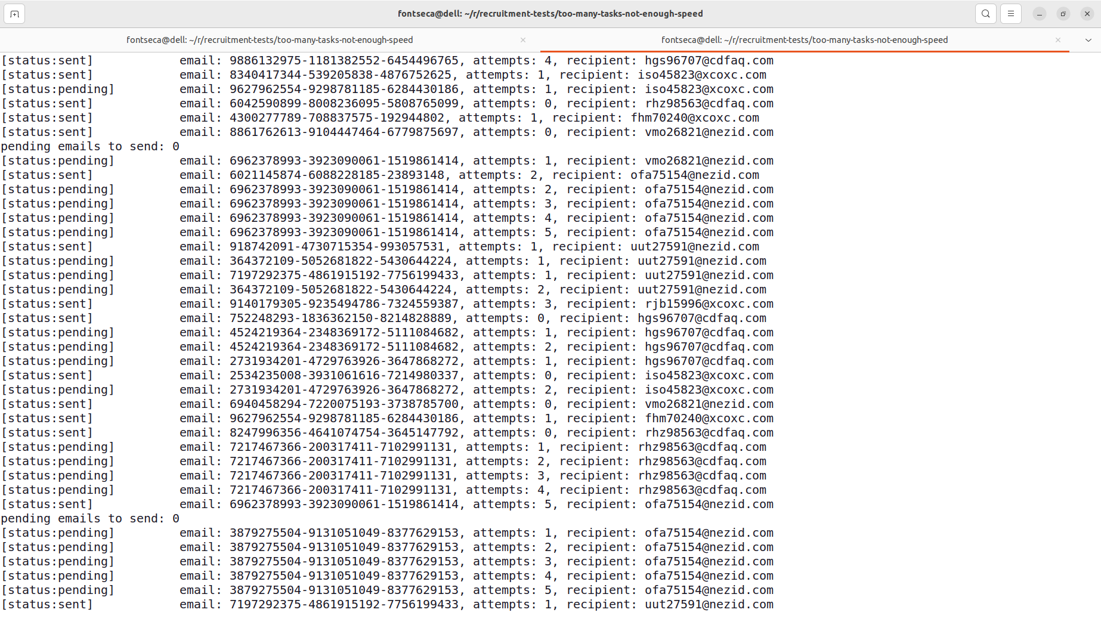The width and height of the screenshot is (1101, 628).
Task: Click sent line for email 8340417344-539205838-4876752625
Action: pyautogui.click(x=384, y=75)
